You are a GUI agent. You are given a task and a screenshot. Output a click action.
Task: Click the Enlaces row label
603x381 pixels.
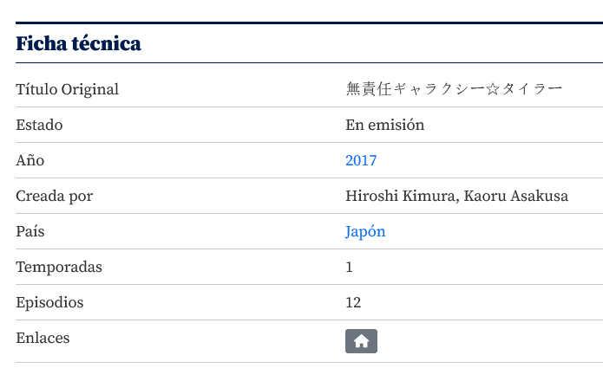pos(43,338)
